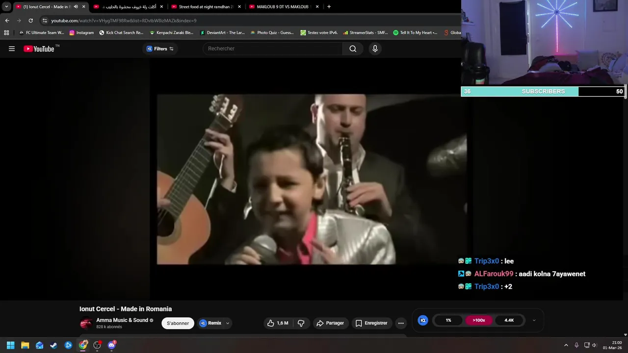Start voice search with the microphone icon
The image size is (628, 353).
coord(375,49)
